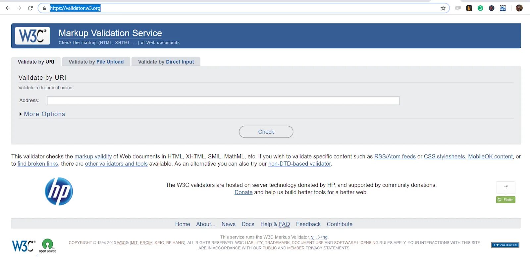This screenshot has width=530, height=258.
Task: Open the orange K extension icon
Action: [x=469, y=8]
